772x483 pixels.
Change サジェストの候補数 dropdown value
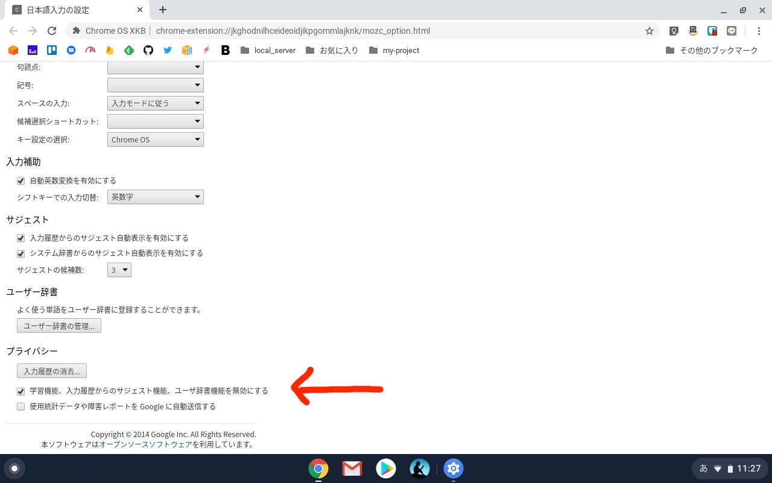click(x=119, y=270)
